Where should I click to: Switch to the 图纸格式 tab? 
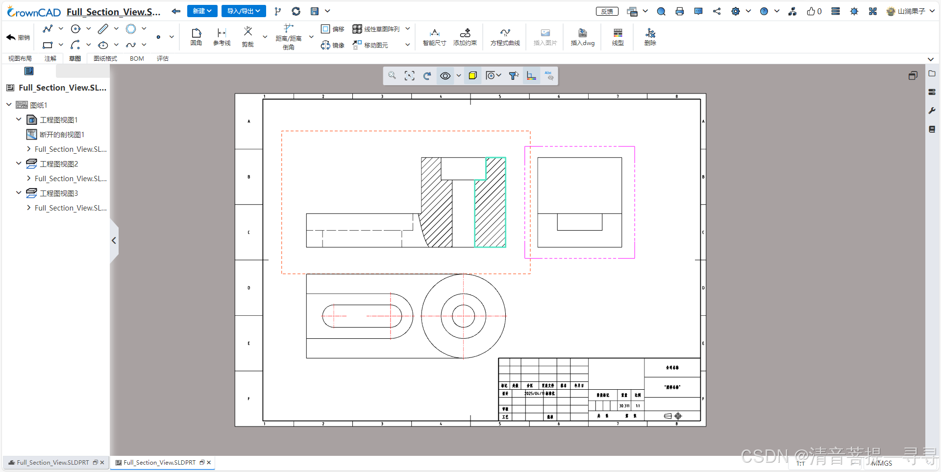tap(105, 59)
